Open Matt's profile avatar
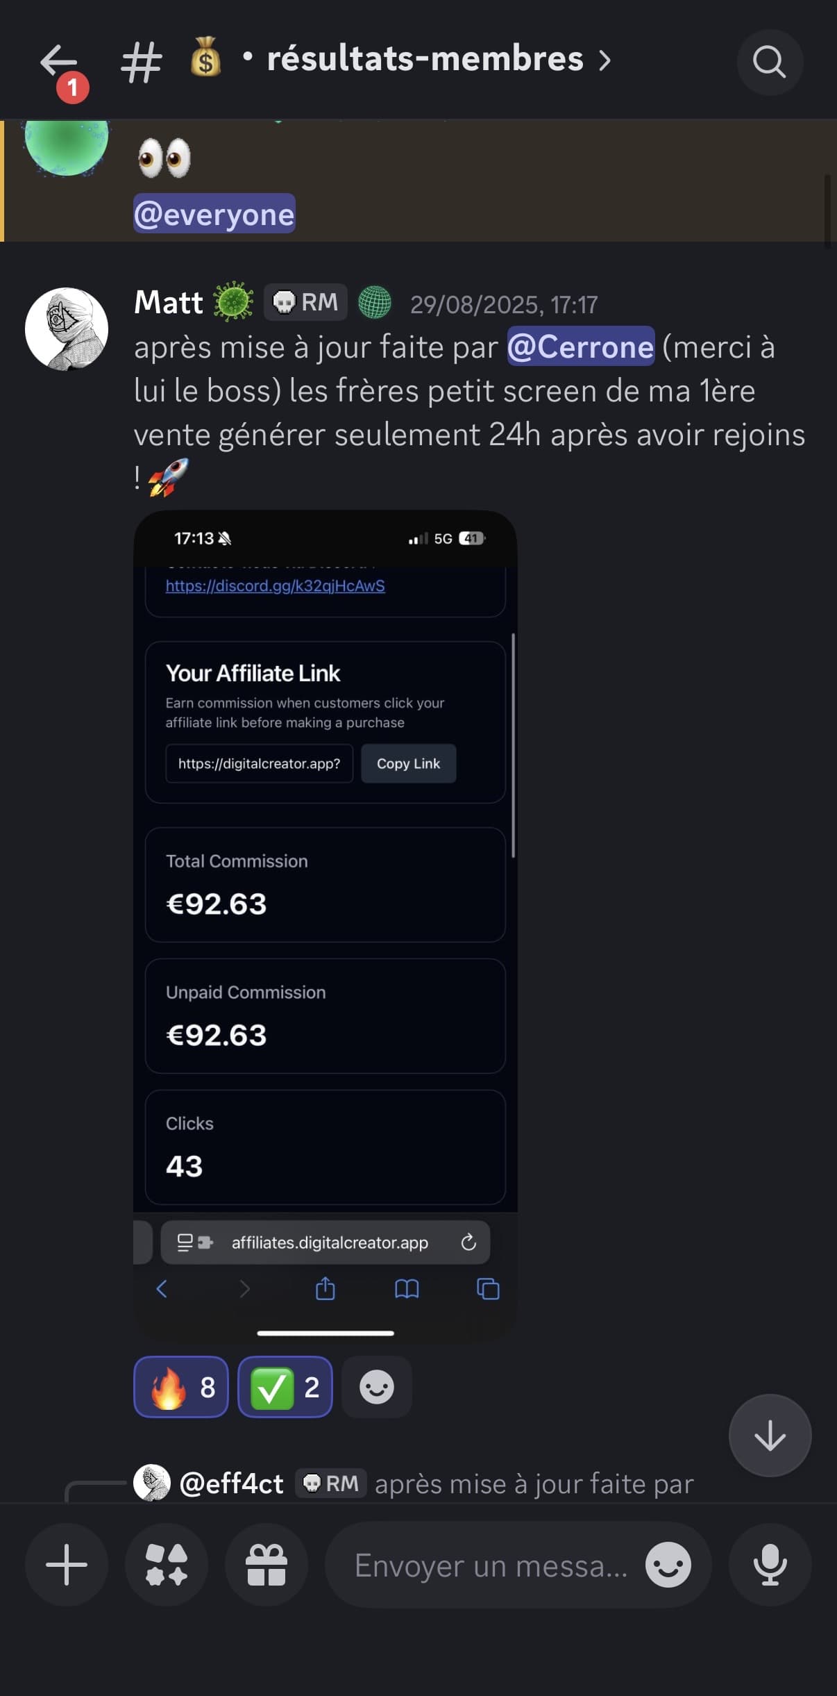This screenshot has height=1696, width=837. coord(67,329)
